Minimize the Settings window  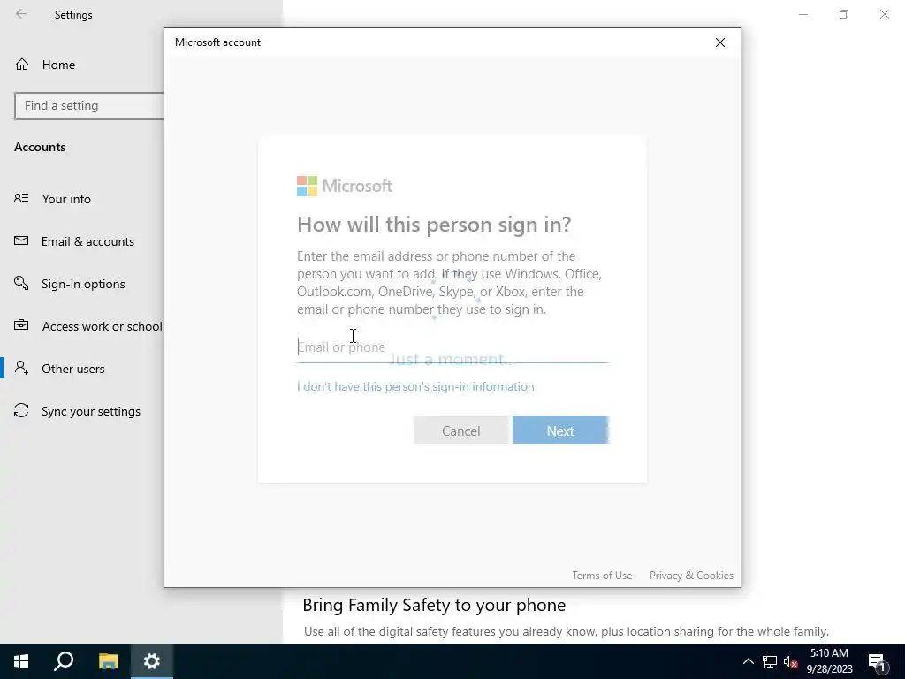[803, 14]
